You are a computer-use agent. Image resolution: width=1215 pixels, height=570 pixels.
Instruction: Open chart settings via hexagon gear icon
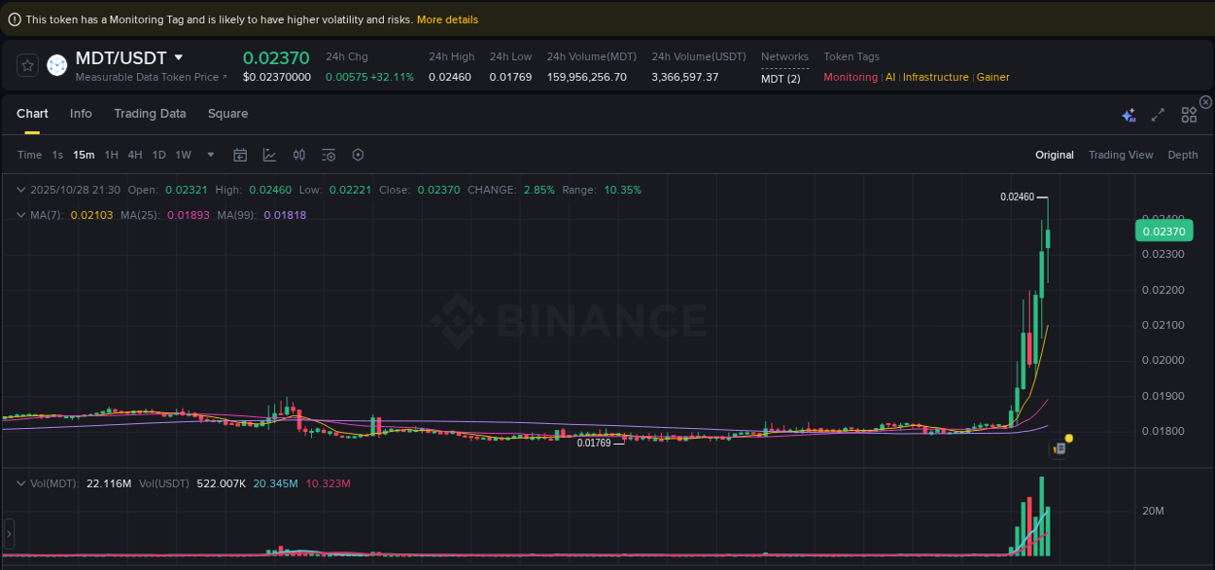click(x=358, y=155)
